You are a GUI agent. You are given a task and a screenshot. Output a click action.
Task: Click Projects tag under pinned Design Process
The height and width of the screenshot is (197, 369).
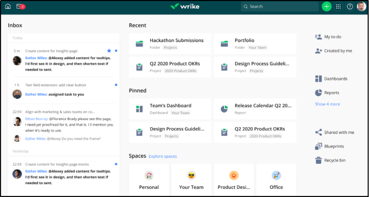(x=172, y=136)
